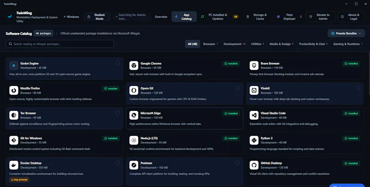The height and width of the screenshot is (187, 370).
Task: Click the Microsoft Edge app icon
Action: [134, 115]
